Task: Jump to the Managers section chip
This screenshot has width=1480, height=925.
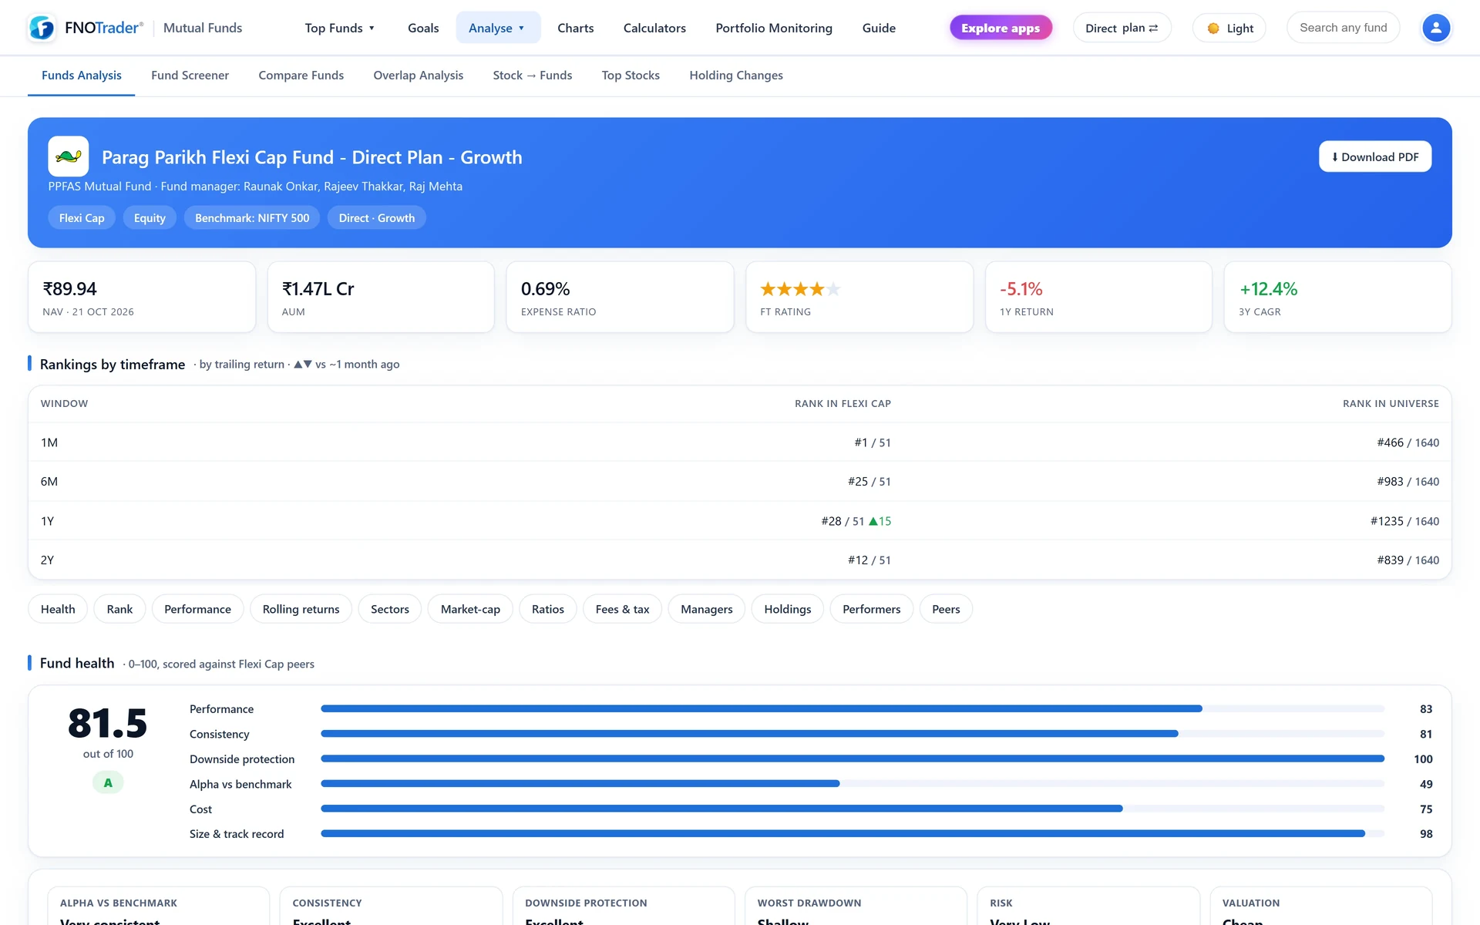Action: 707,609
